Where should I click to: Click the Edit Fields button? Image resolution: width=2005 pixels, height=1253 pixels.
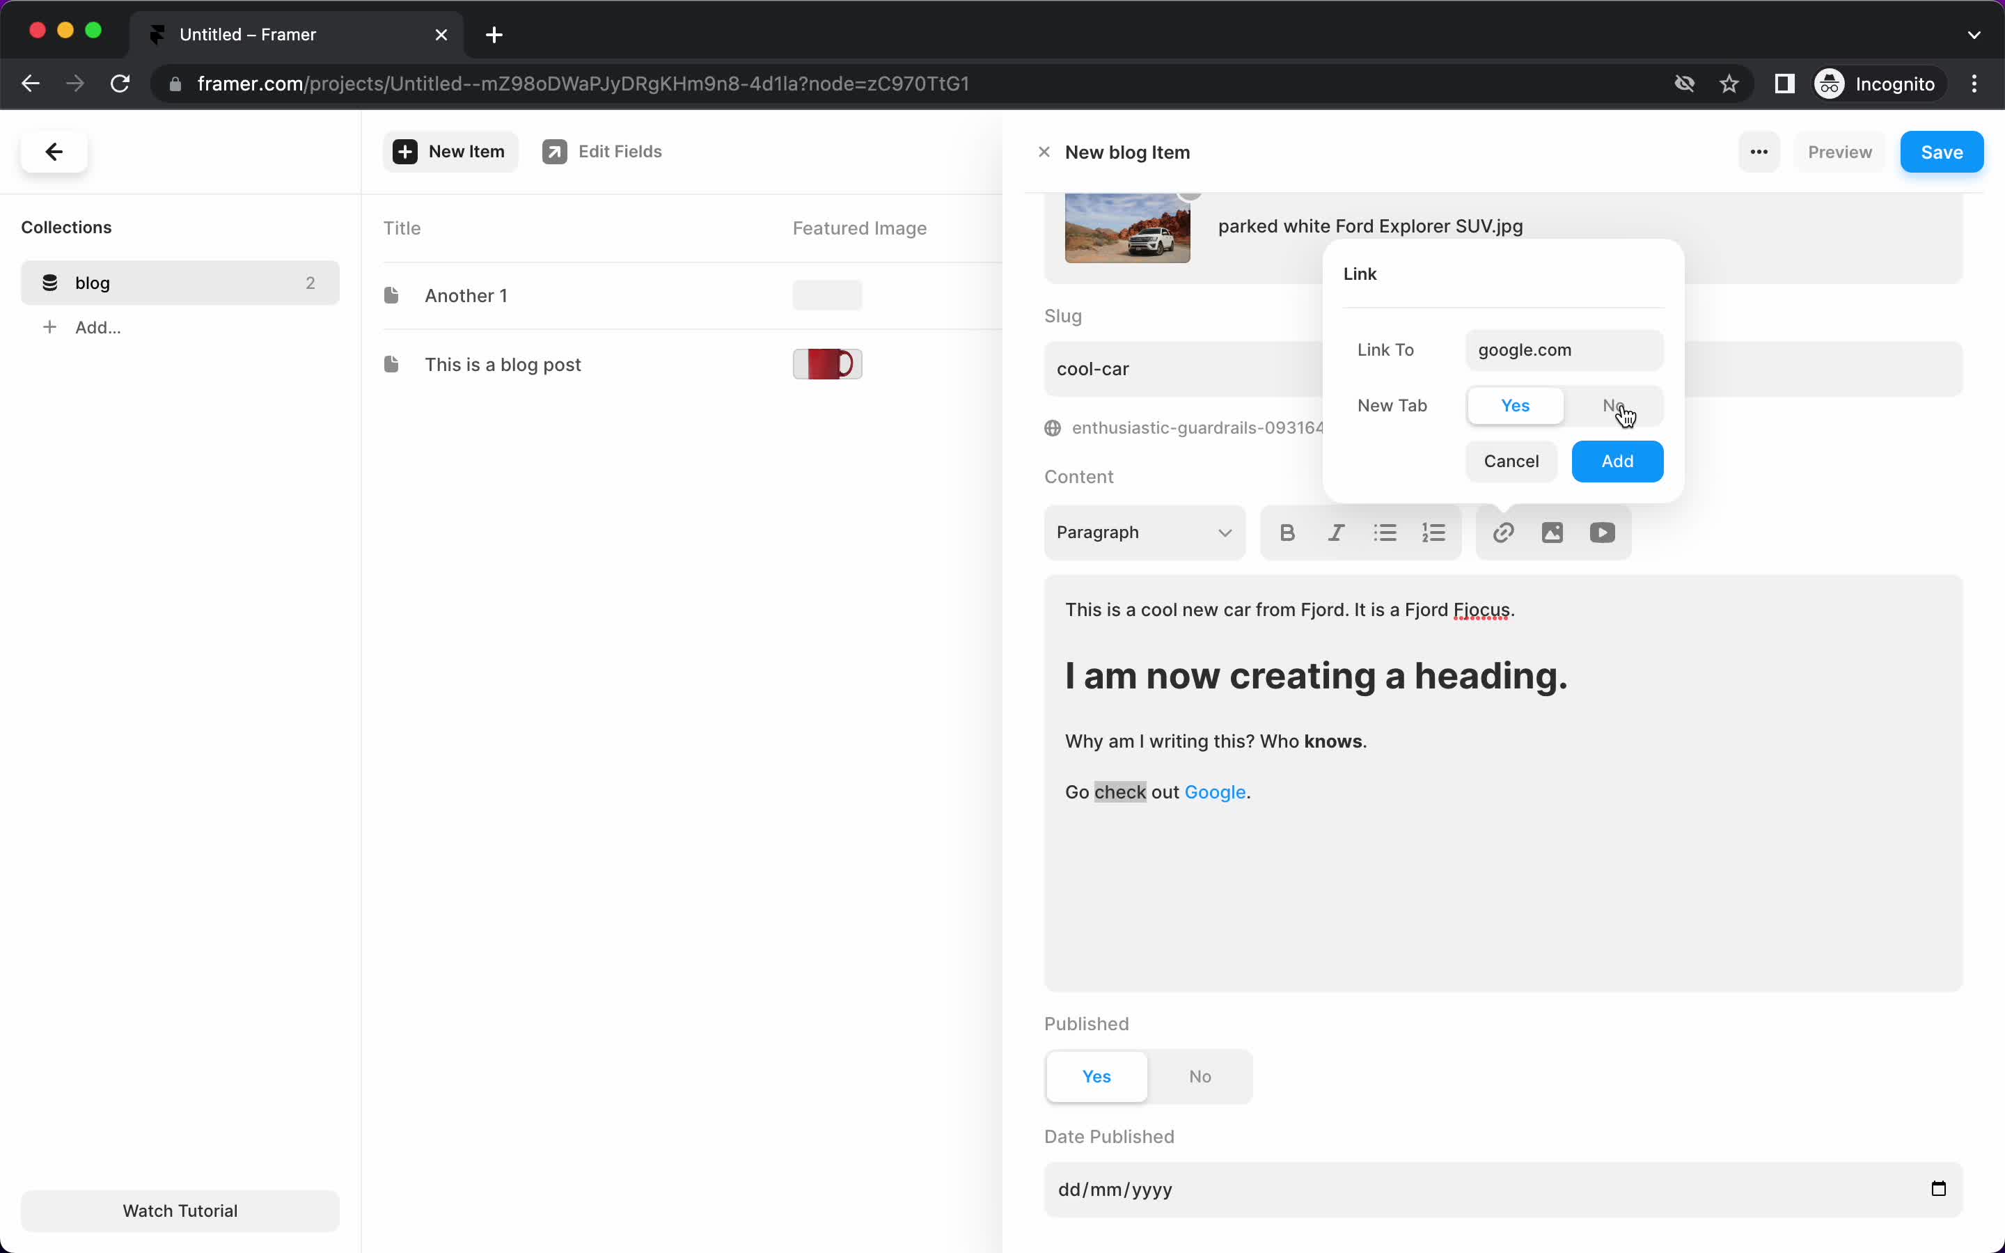[x=602, y=152]
